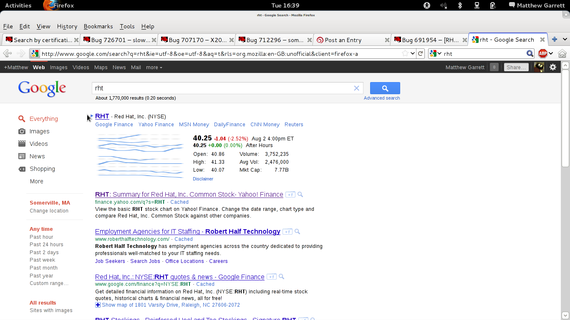The image size is (570, 320).
Task: Open the list all tabs dropdown
Action: [x=565, y=40]
